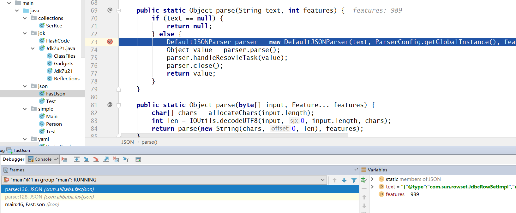Click the Step Out debug icon
516x213 pixels.
pos(106,159)
